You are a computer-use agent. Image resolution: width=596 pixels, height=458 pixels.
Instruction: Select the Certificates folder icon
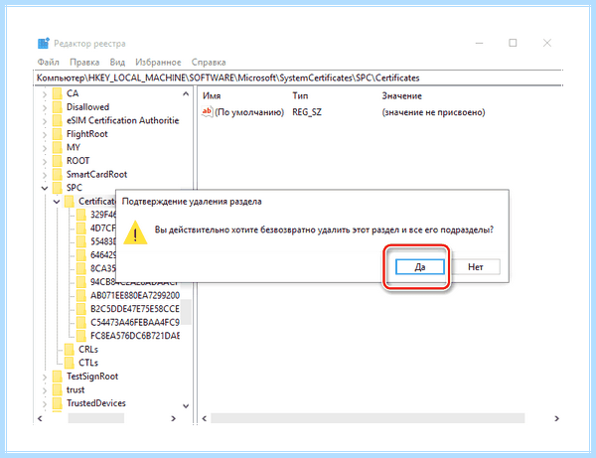70,202
